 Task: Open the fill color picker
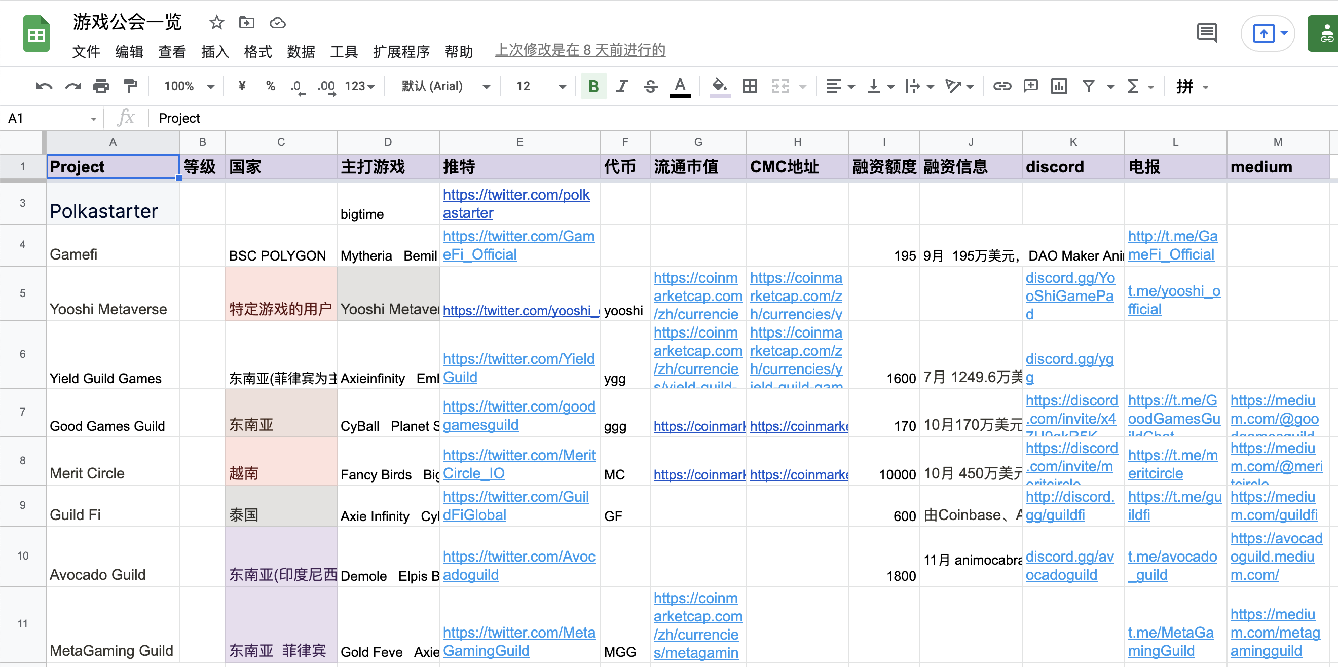click(719, 86)
